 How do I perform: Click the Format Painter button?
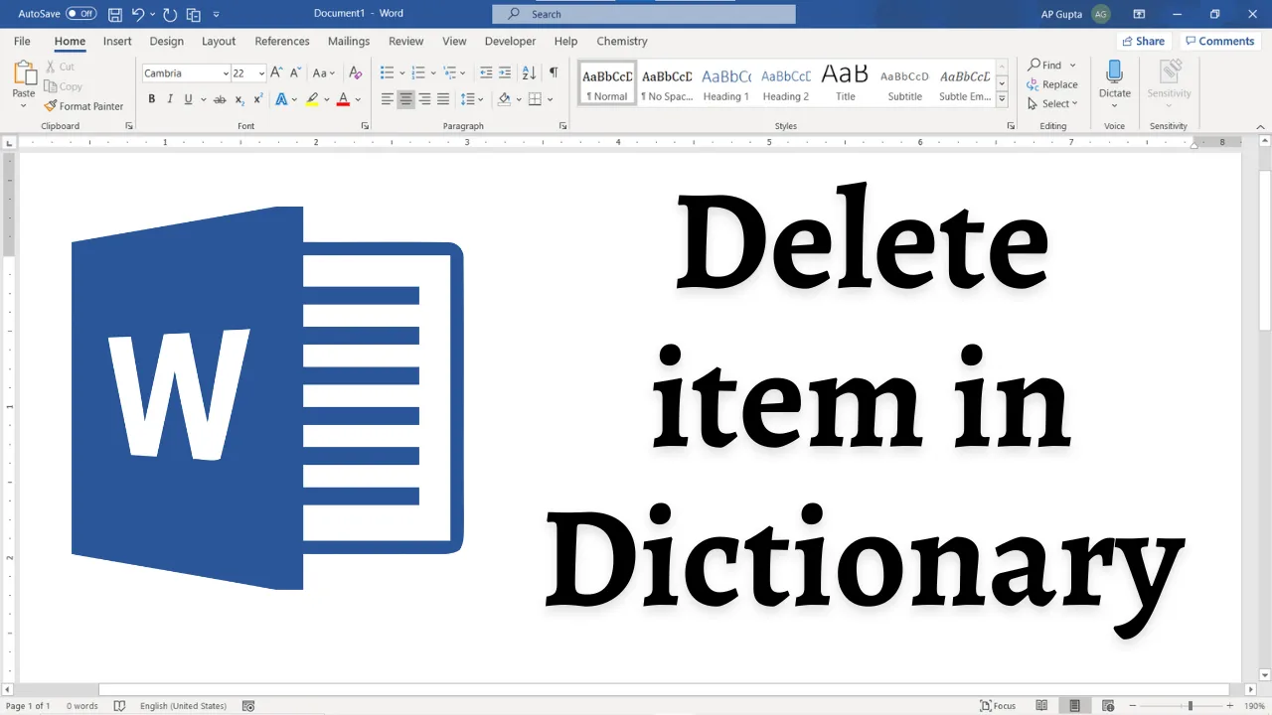point(84,106)
